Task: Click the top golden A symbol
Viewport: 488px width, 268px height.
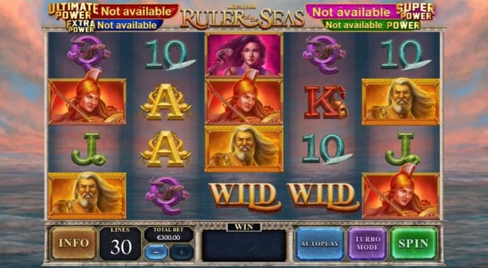Action: 165,102
